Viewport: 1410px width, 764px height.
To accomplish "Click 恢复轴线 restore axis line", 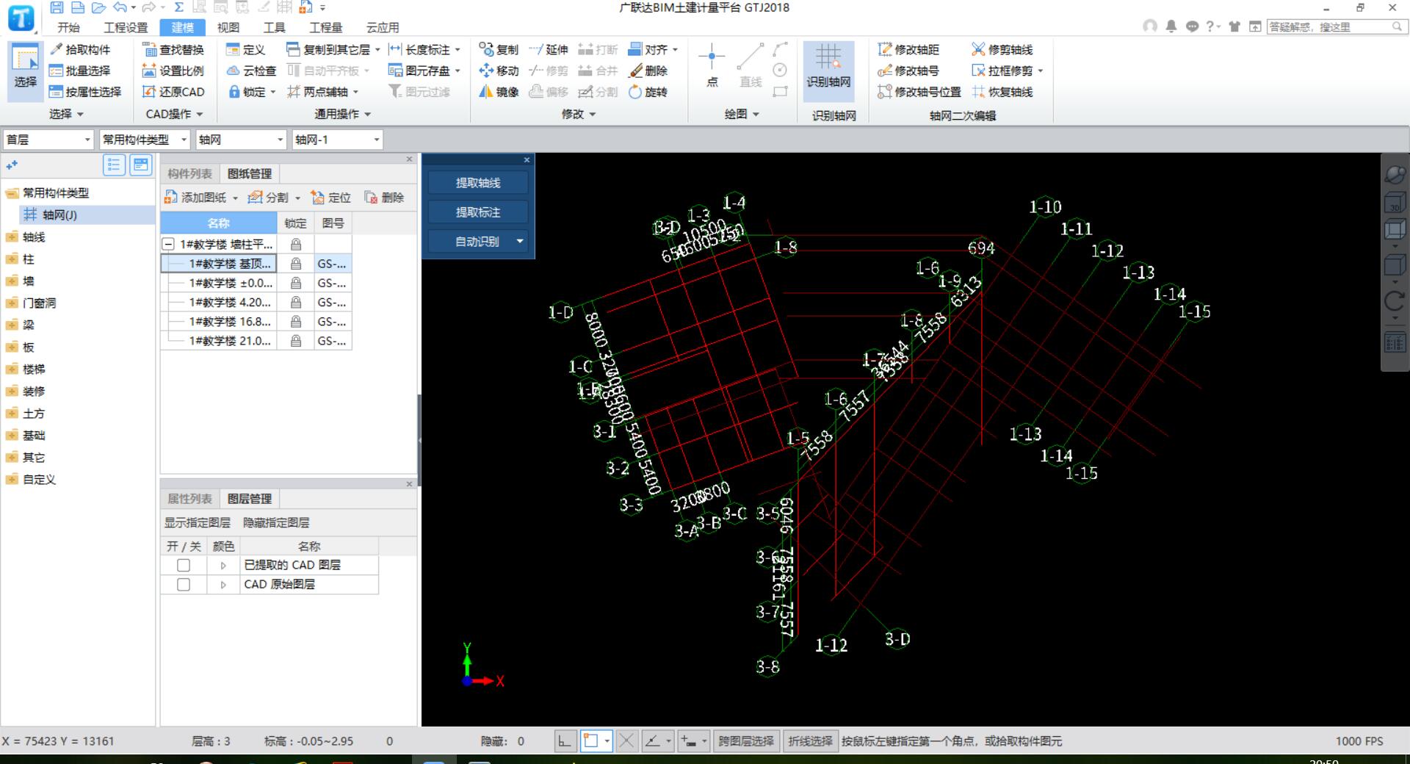I will tap(1002, 92).
